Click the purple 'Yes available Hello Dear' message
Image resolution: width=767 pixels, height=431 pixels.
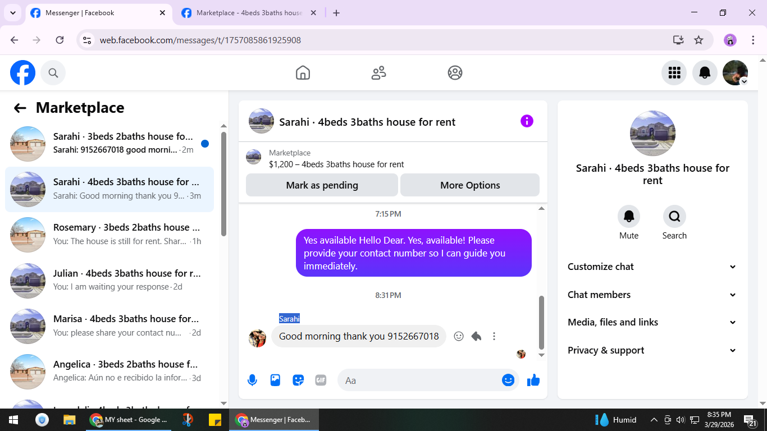[414, 253]
